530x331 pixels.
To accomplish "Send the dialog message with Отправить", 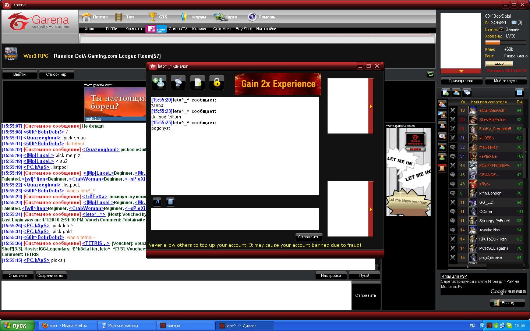I will pos(309,237).
